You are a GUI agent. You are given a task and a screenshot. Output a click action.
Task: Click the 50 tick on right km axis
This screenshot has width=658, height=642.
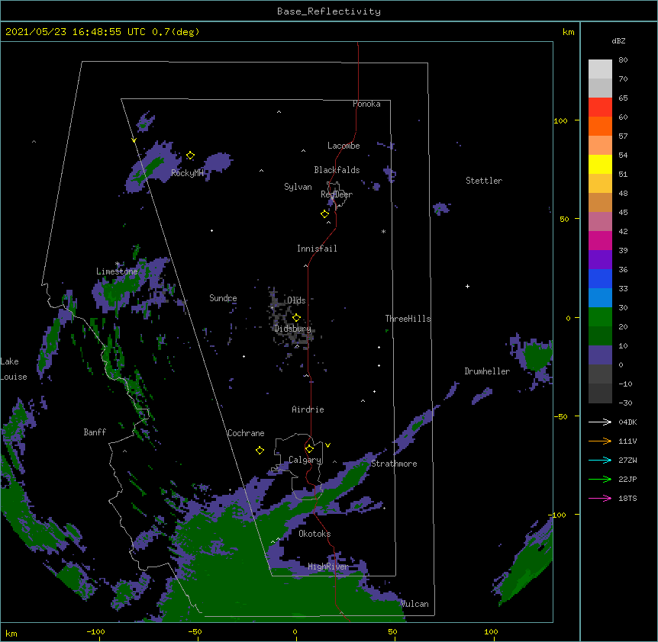[x=564, y=219]
